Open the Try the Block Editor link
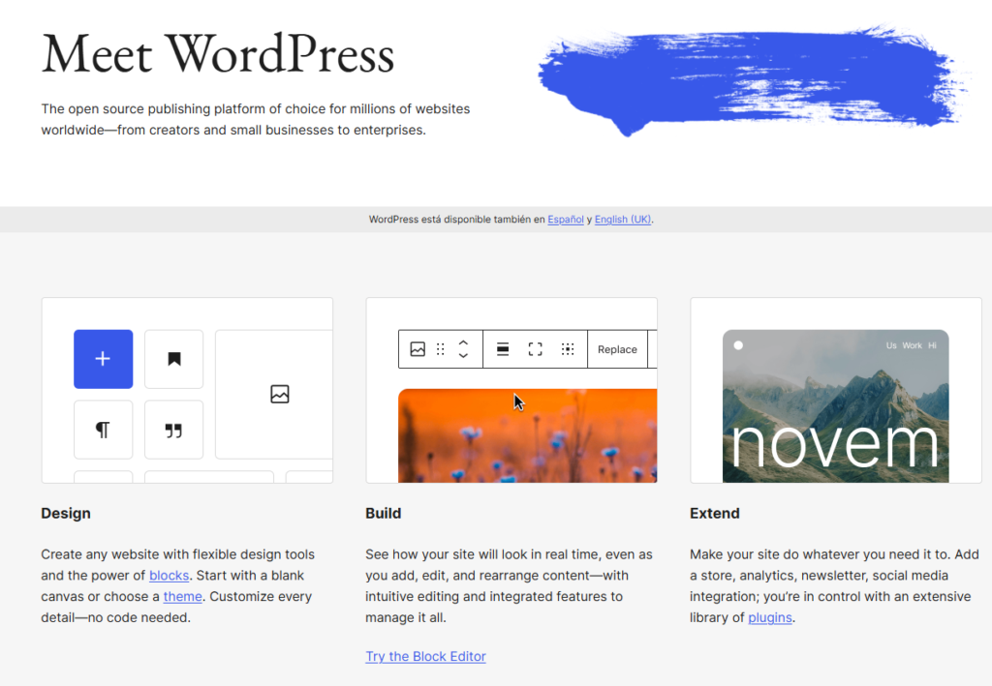 [426, 656]
